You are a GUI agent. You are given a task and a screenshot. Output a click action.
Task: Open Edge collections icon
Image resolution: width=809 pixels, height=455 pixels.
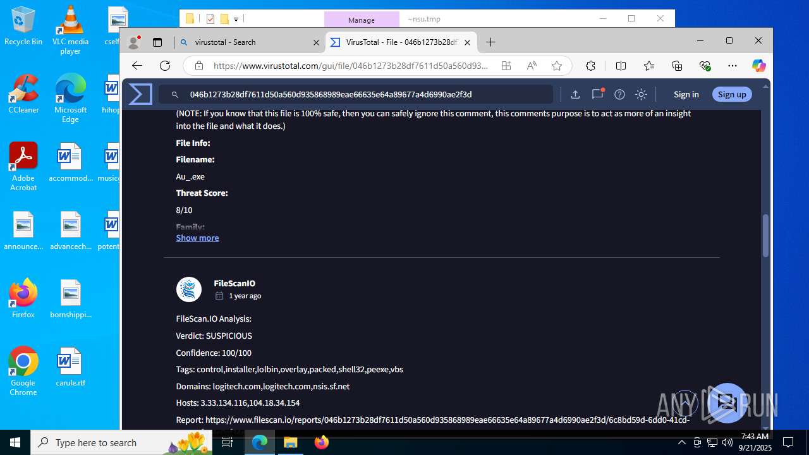pos(677,66)
